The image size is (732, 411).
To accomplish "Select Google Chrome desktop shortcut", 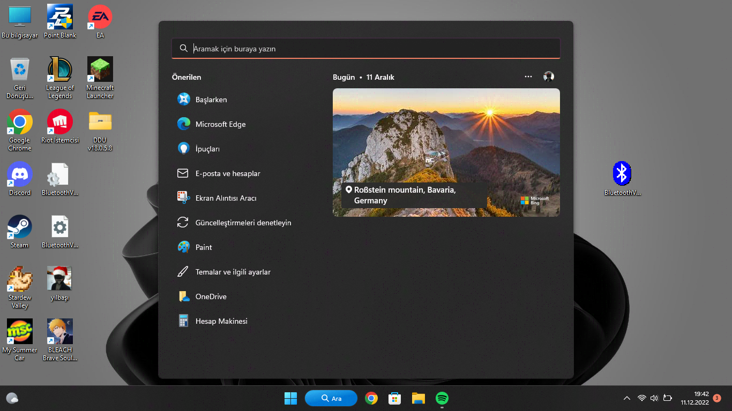I will 20,131.
